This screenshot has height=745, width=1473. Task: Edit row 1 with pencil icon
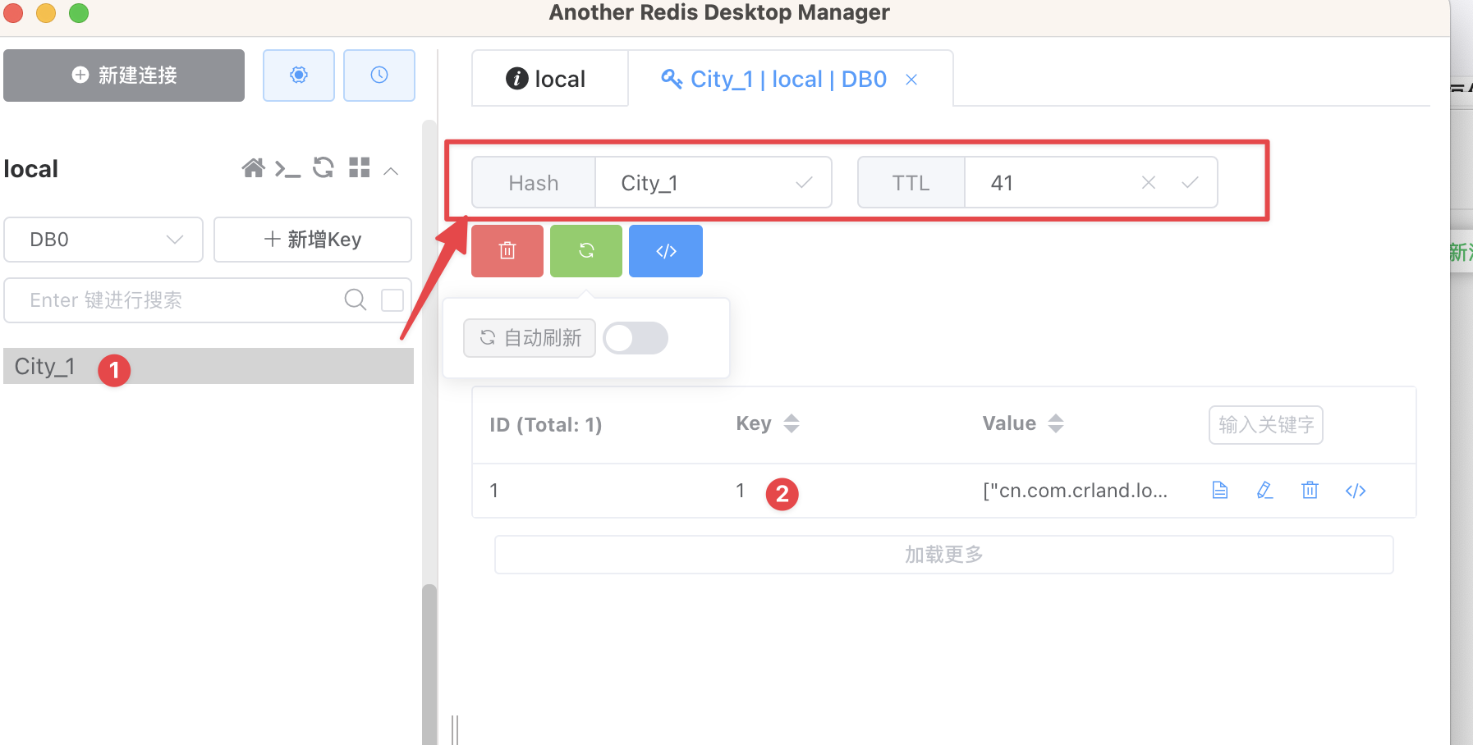point(1264,491)
